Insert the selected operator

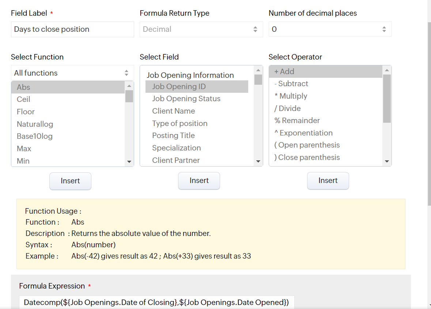[328, 181]
